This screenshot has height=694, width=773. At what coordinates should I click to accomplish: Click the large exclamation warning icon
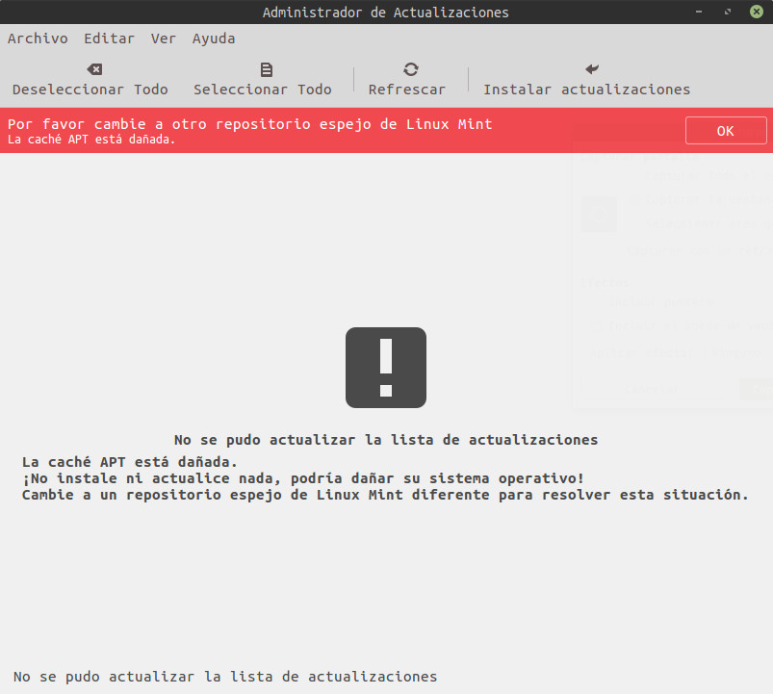[x=386, y=368]
